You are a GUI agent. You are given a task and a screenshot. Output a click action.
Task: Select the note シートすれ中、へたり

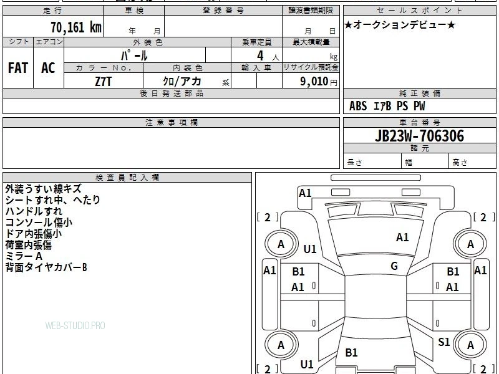pos(53,199)
